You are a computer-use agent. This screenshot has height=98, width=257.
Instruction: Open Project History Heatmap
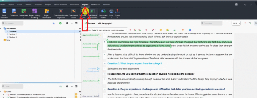[35, 14]
